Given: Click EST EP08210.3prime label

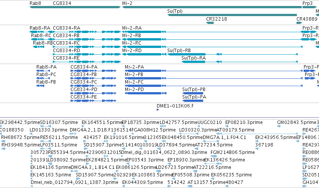Looking at the screenshot, I should 244,122.
